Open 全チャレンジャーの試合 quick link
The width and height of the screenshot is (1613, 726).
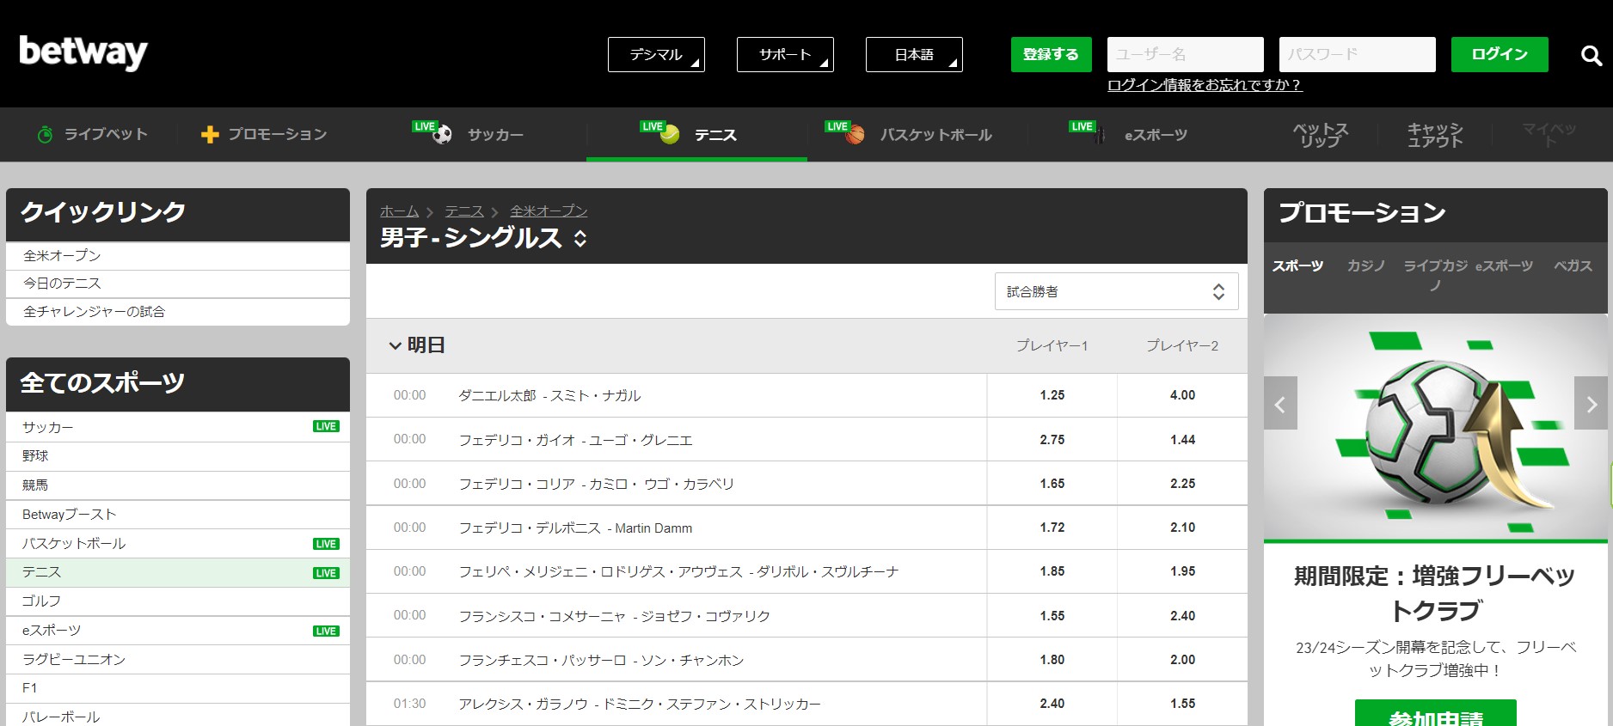point(178,312)
